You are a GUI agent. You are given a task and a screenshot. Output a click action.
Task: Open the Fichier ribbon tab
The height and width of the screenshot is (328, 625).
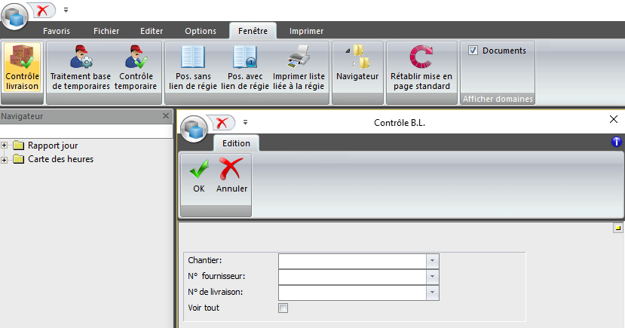pyautogui.click(x=106, y=31)
